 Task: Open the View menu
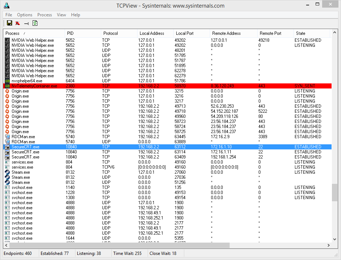61,15
